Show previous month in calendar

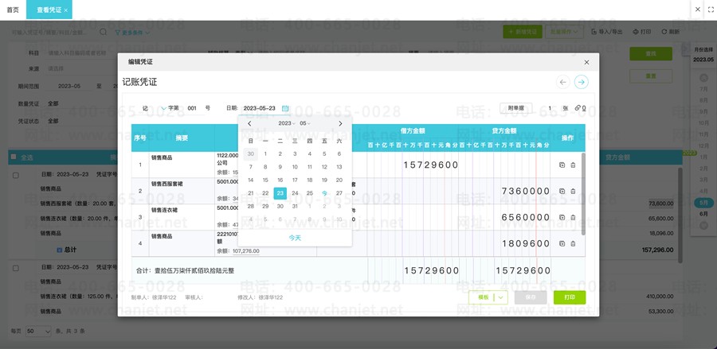click(x=249, y=124)
